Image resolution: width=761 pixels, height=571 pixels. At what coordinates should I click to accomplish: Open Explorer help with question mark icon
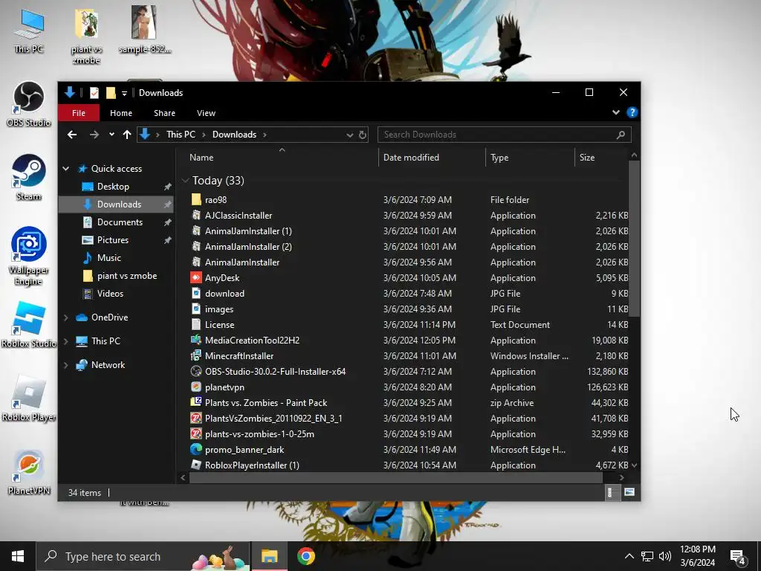(632, 113)
